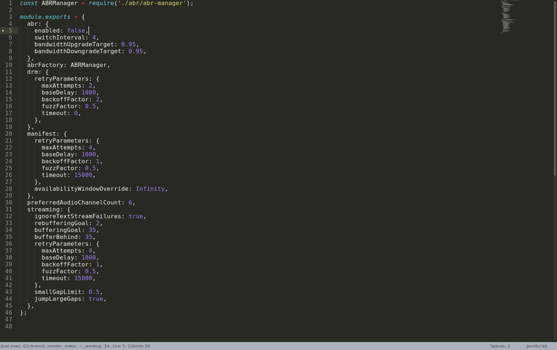The image size is (557, 350).
Task: Click 'retryParameters' on line 36
Action: click(x=62, y=244)
